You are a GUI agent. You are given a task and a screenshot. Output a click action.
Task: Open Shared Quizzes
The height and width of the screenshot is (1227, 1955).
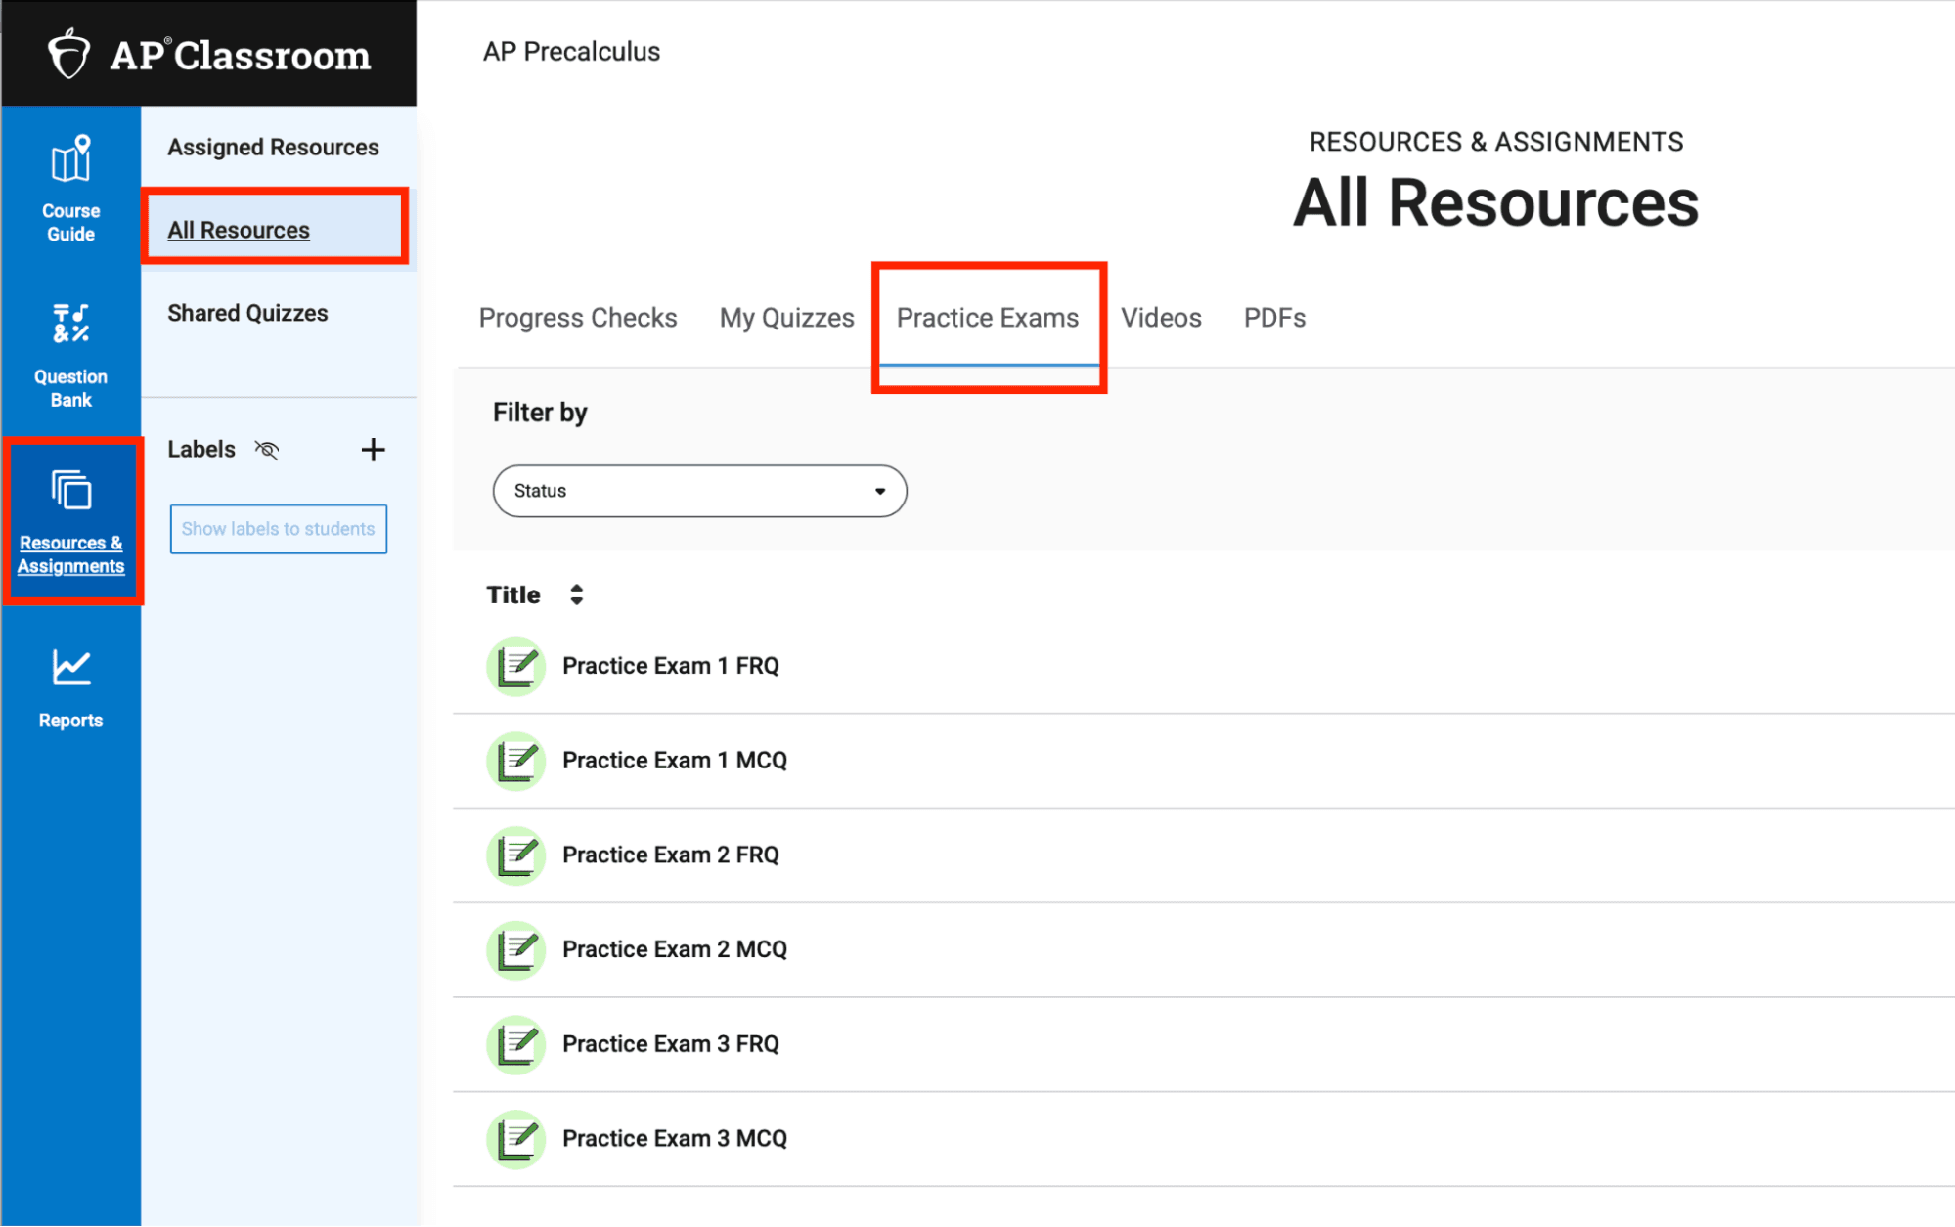pos(247,313)
